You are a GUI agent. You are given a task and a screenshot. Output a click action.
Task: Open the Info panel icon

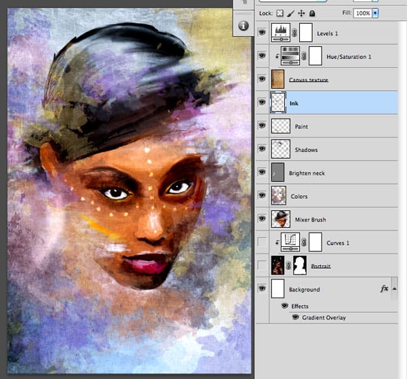tap(244, 26)
